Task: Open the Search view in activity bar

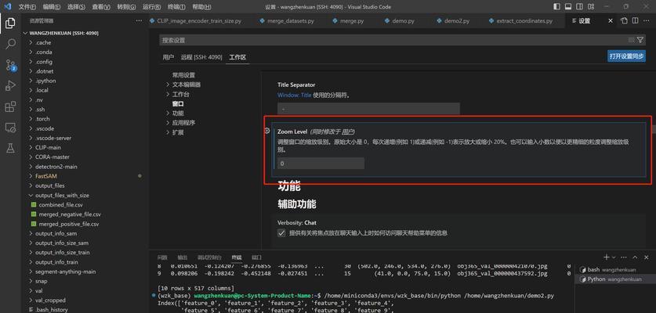Action: click(10, 44)
